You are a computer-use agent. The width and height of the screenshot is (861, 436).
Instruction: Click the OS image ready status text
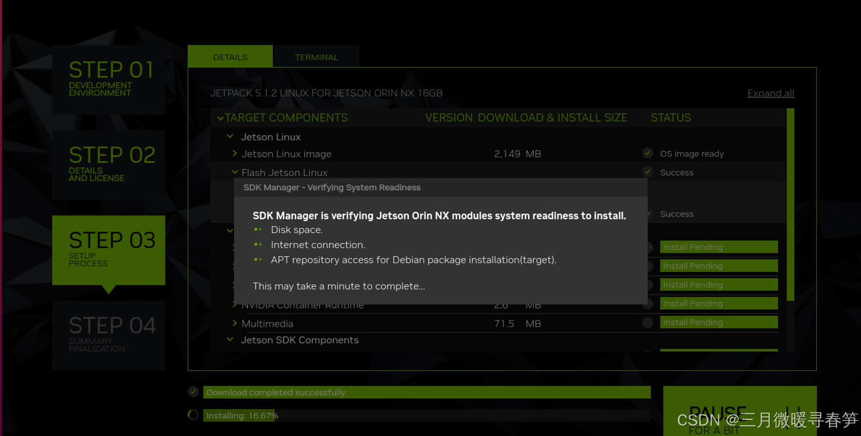[x=692, y=154]
